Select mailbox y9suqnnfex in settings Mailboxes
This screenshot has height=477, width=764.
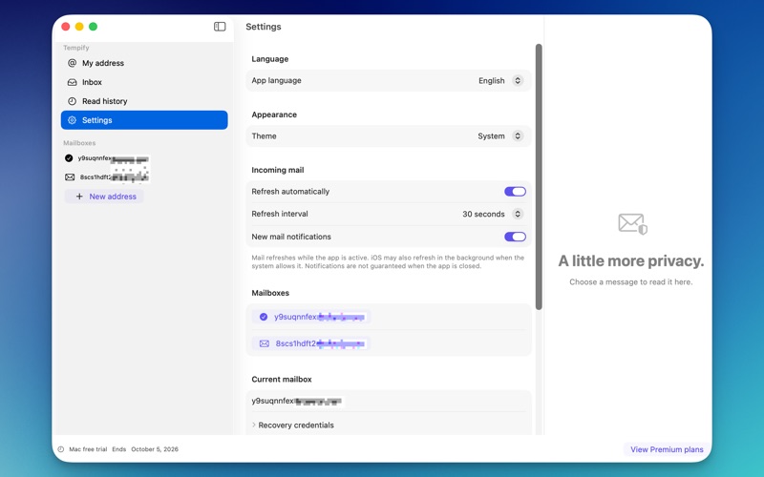(x=311, y=317)
